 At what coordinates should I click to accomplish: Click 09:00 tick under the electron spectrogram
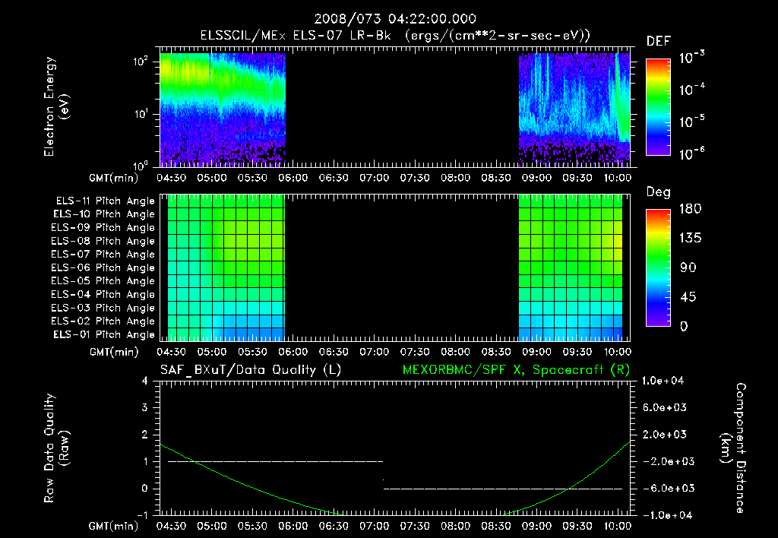[536, 178]
